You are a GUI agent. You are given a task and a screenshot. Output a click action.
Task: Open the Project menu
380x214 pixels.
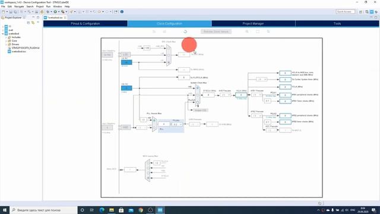40,7
